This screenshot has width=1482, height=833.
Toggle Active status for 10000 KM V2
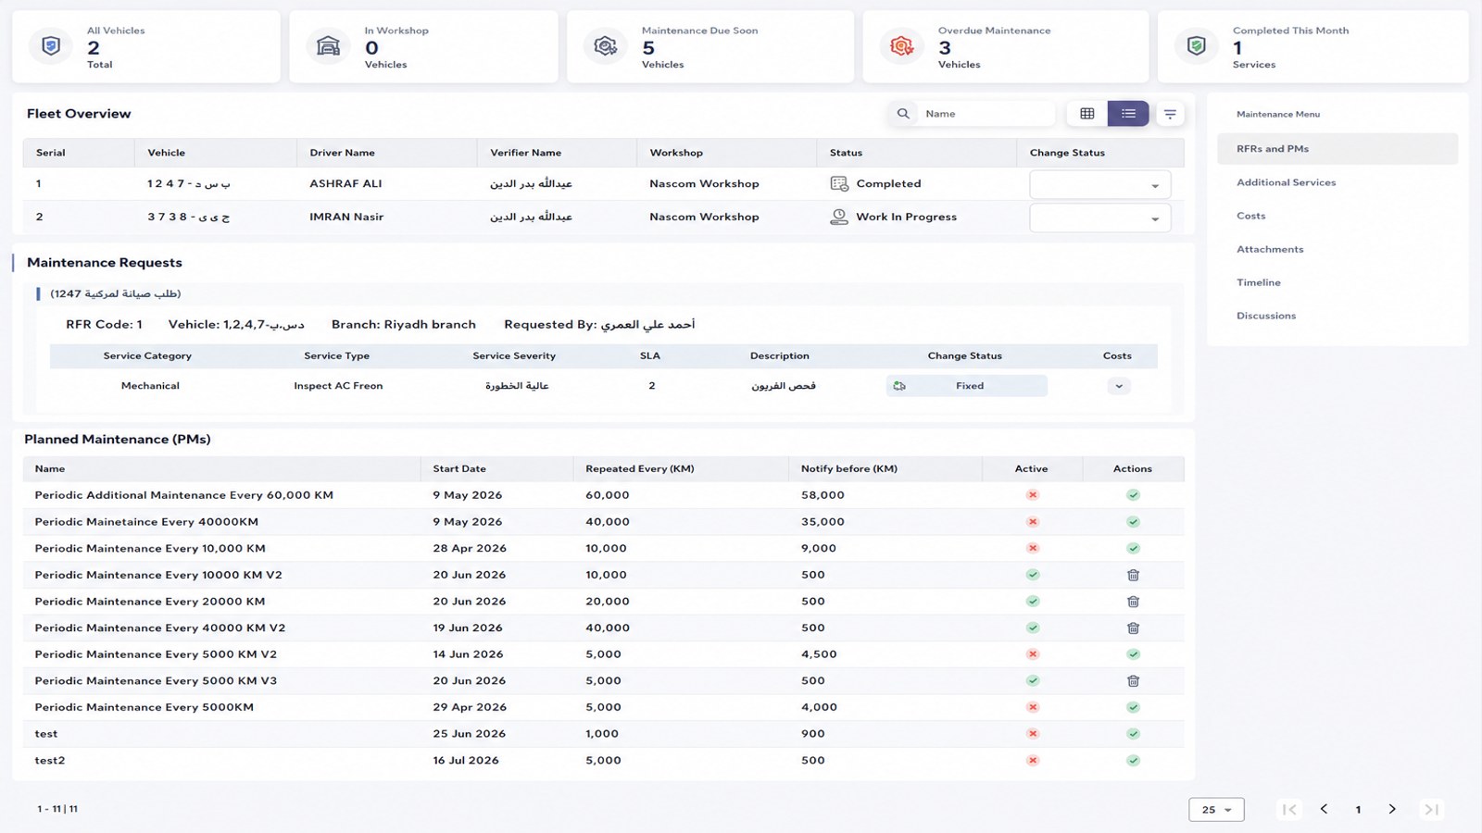(1033, 575)
